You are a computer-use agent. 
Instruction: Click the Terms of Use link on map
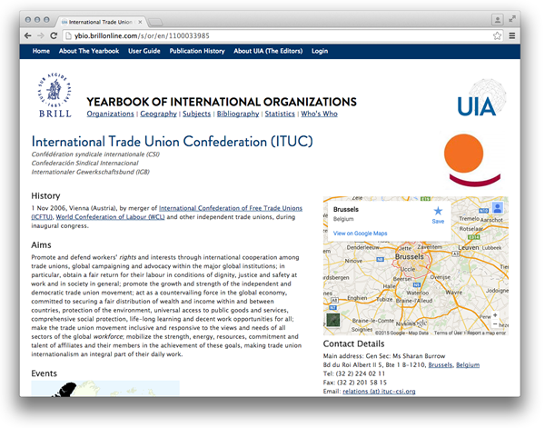(x=448, y=333)
